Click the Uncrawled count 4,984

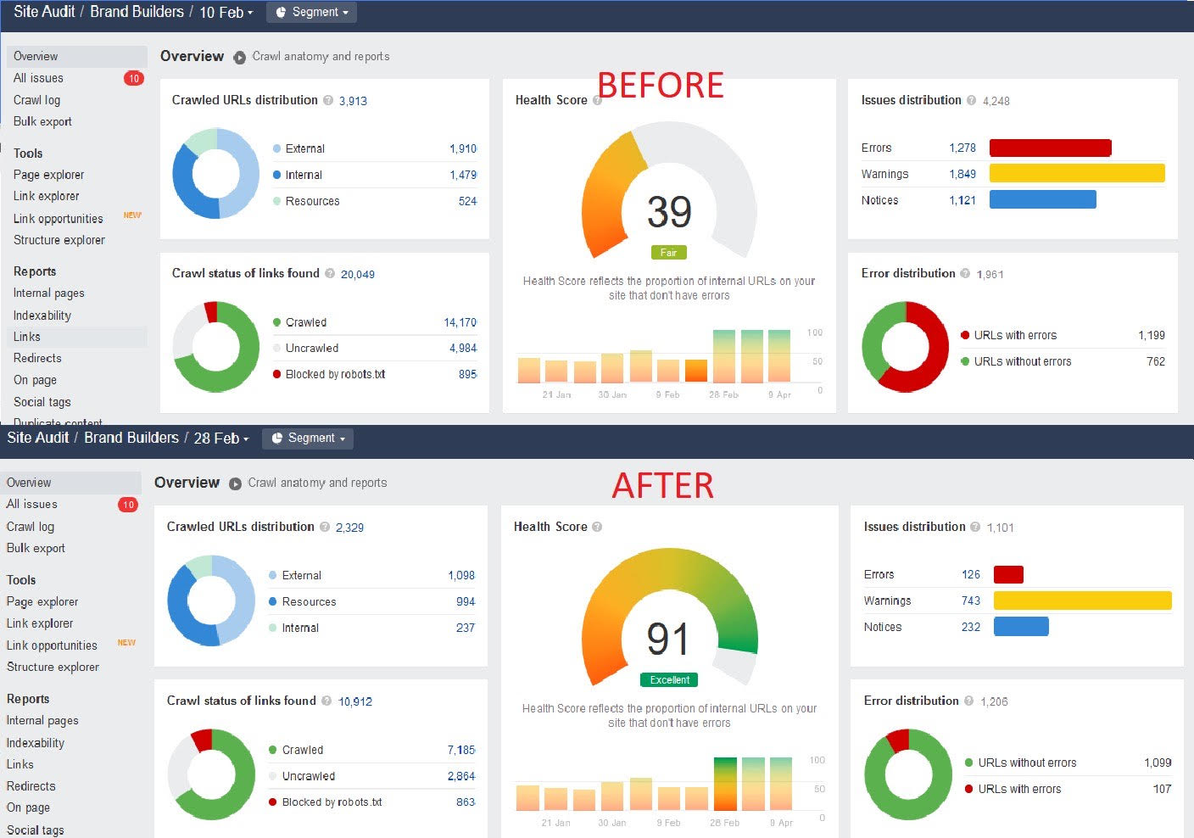click(x=463, y=348)
